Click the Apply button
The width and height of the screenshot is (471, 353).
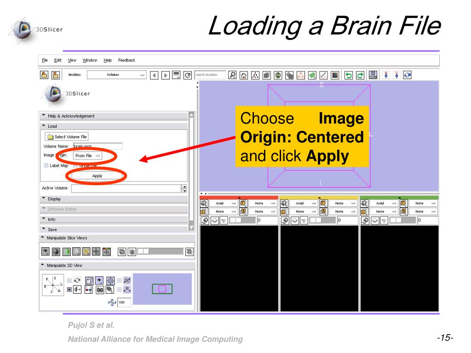coord(97,176)
